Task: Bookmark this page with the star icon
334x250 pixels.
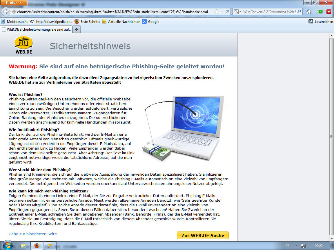Action: click(217, 12)
